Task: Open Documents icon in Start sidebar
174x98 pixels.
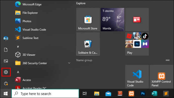Action: click(x=6, y=50)
